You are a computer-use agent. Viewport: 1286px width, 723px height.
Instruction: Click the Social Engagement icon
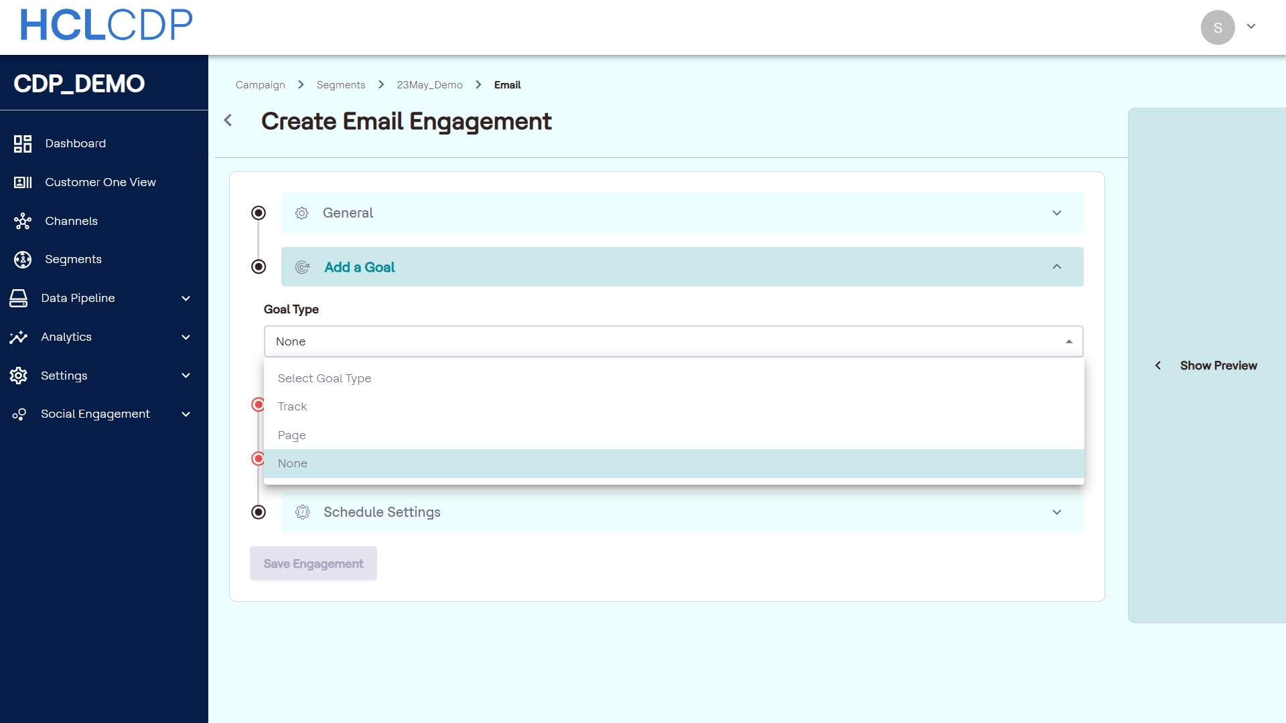[x=19, y=414]
